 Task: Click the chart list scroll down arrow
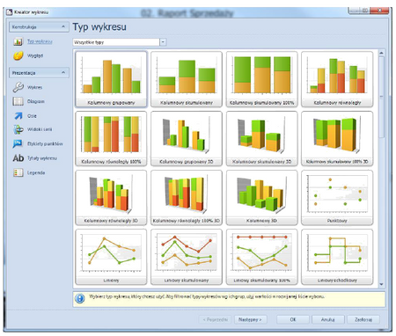[x=381, y=284]
